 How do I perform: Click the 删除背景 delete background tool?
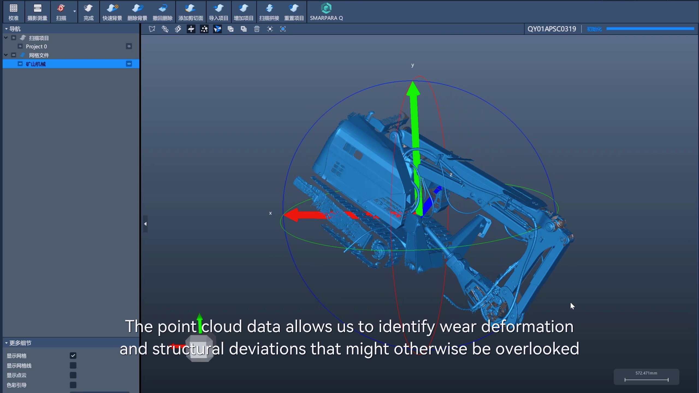(137, 12)
